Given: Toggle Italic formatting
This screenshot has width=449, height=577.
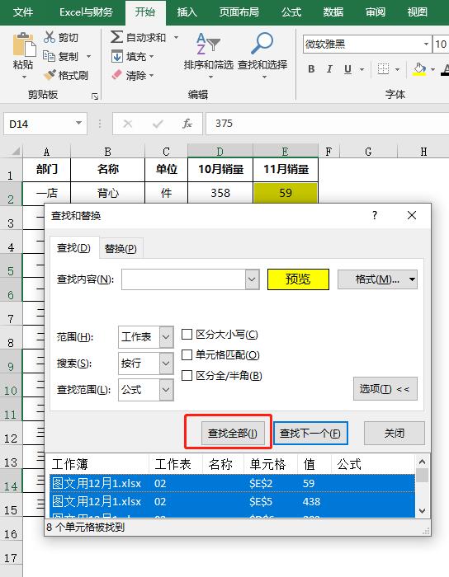Looking at the screenshot, I should click(x=329, y=69).
